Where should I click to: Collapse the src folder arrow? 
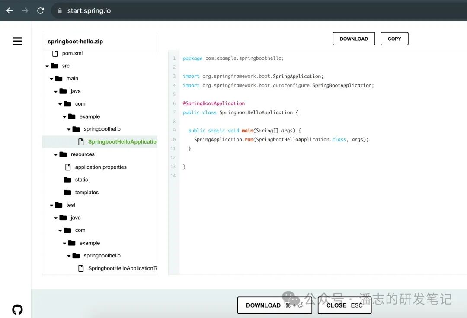point(47,66)
